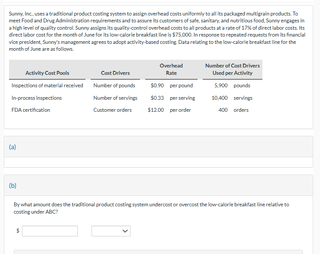
Task: Click the dollar amount input field
Action: click(x=50, y=231)
